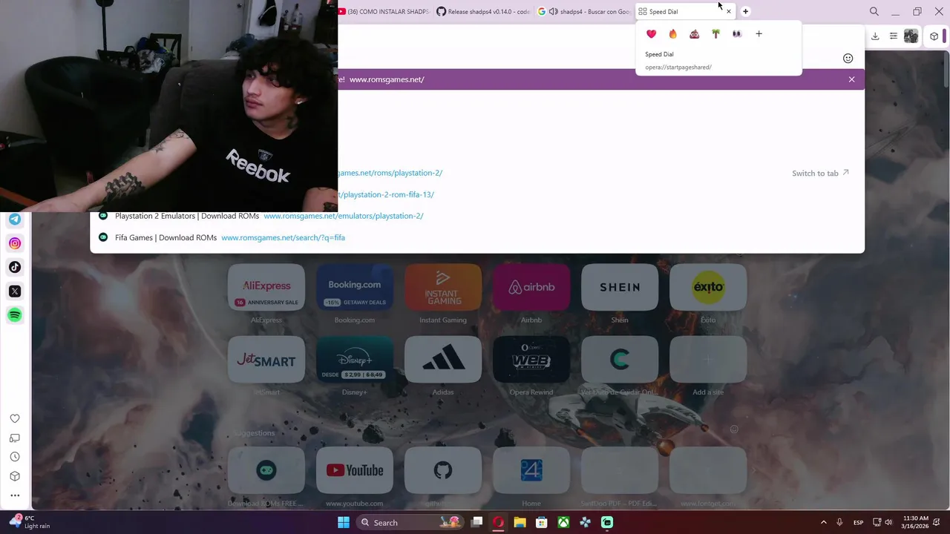Switch to the COMO INSTALAR SHADPS YouTube tab
This screenshot has width=950, height=534.
pyautogui.click(x=384, y=12)
